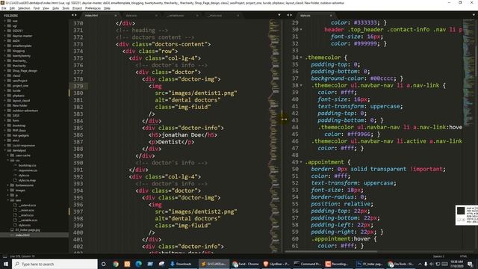Select the New folder entry

pyautogui.click(x=19, y=105)
